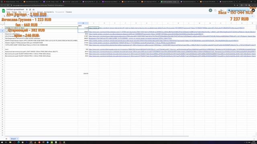Select column A header
The image size is (257, 144).
coord(41,23)
